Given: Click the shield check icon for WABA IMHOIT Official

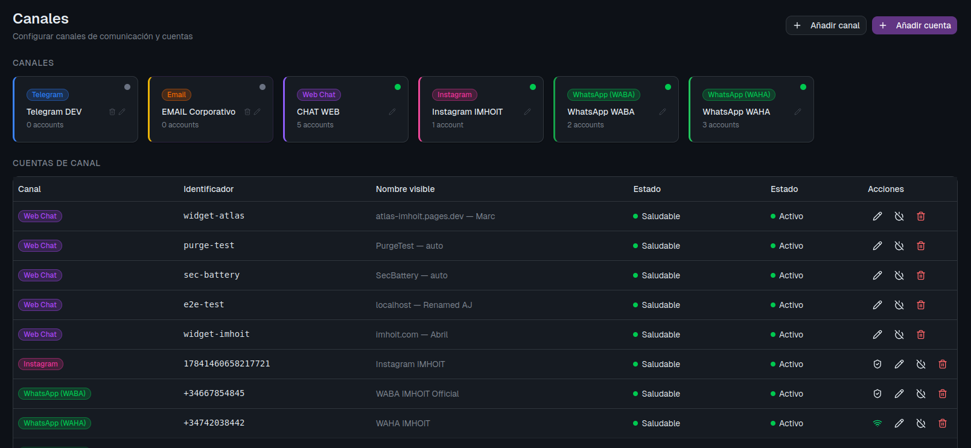Looking at the screenshot, I should [877, 394].
